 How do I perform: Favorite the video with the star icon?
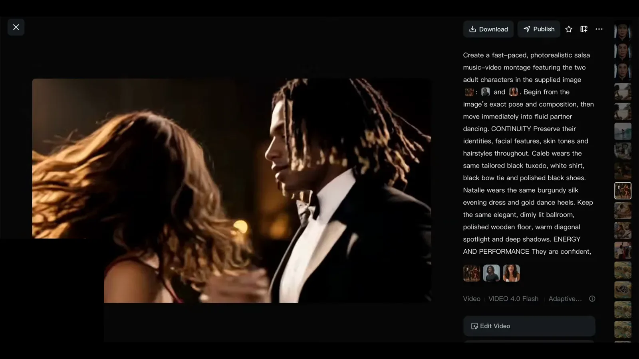pos(569,29)
